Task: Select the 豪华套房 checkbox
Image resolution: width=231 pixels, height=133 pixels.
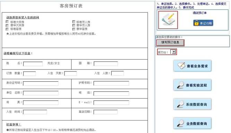Action: (x=74, y=29)
